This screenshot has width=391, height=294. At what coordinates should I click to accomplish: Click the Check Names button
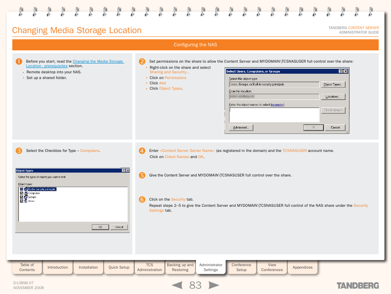point(333,111)
